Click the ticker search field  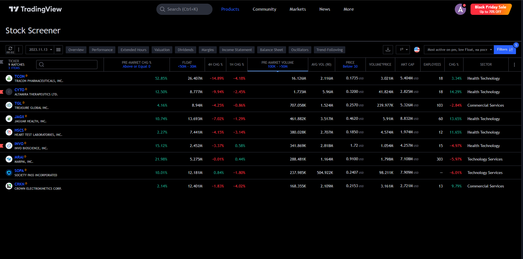tap(67, 65)
